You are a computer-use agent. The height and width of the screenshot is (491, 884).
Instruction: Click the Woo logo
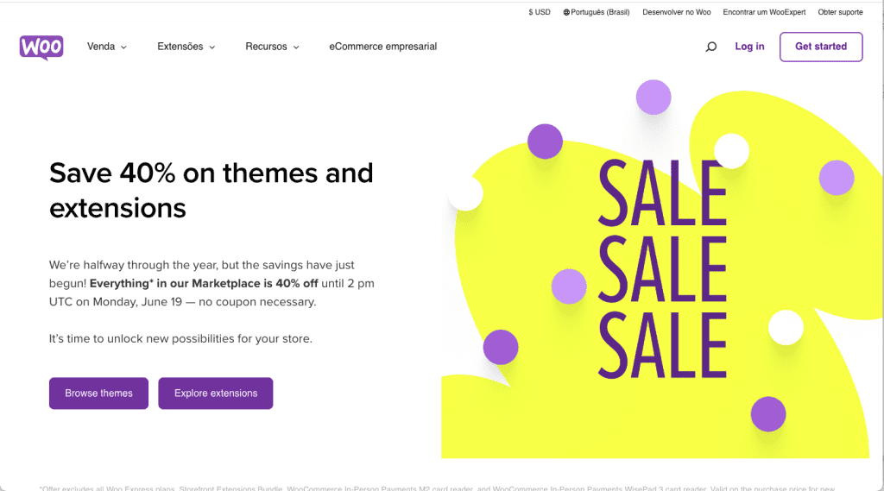coord(41,47)
